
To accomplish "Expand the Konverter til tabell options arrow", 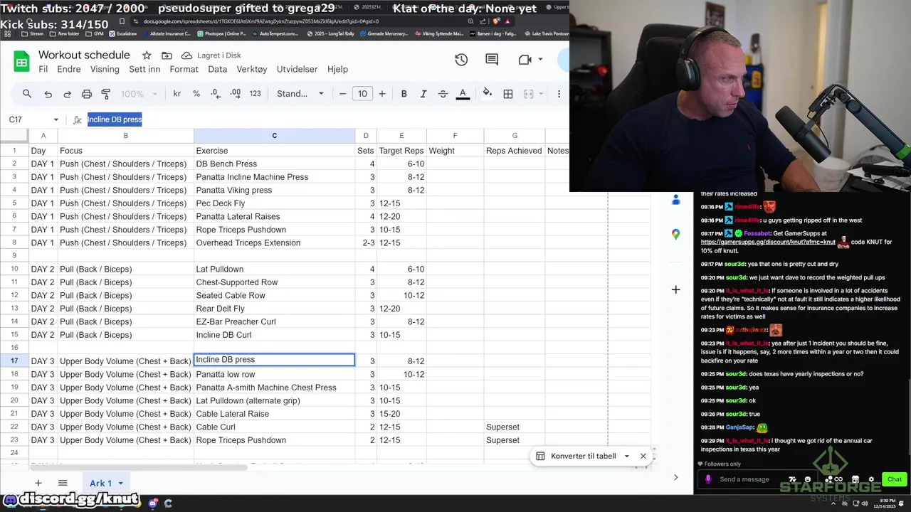I will [x=626, y=457].
